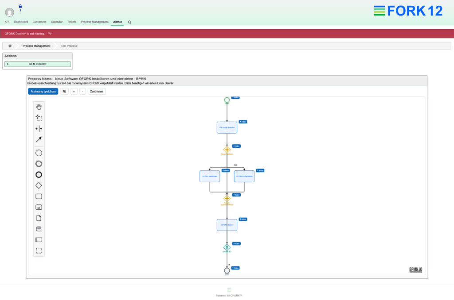Viewport: 454px width, 300px height.
Task: Create a start event (thin circle)
Action: pos(39,153)
